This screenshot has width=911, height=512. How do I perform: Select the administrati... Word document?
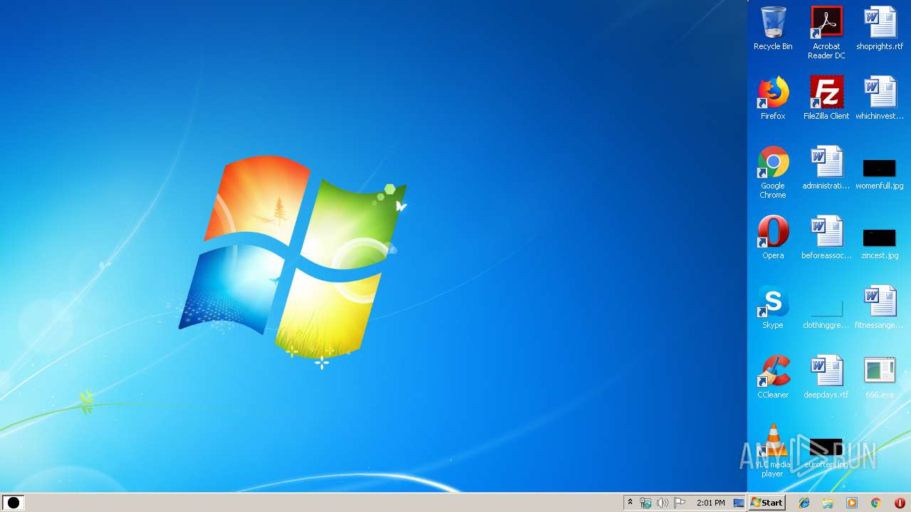[826, 168]
